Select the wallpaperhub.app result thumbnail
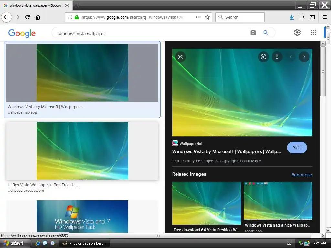331x248 pixels. click(82, 73)
